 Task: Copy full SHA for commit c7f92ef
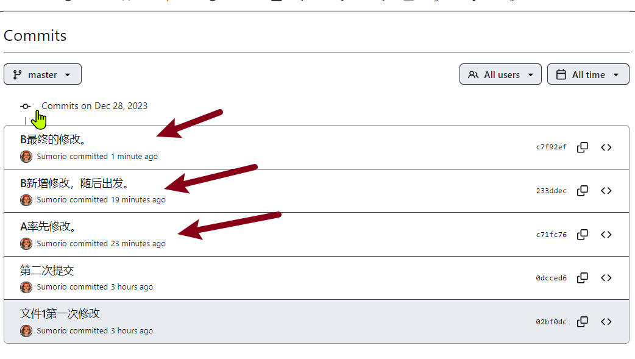pos(583,147)
